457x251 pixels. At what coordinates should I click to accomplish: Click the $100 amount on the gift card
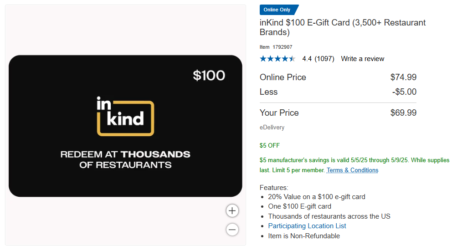point(209,75)
